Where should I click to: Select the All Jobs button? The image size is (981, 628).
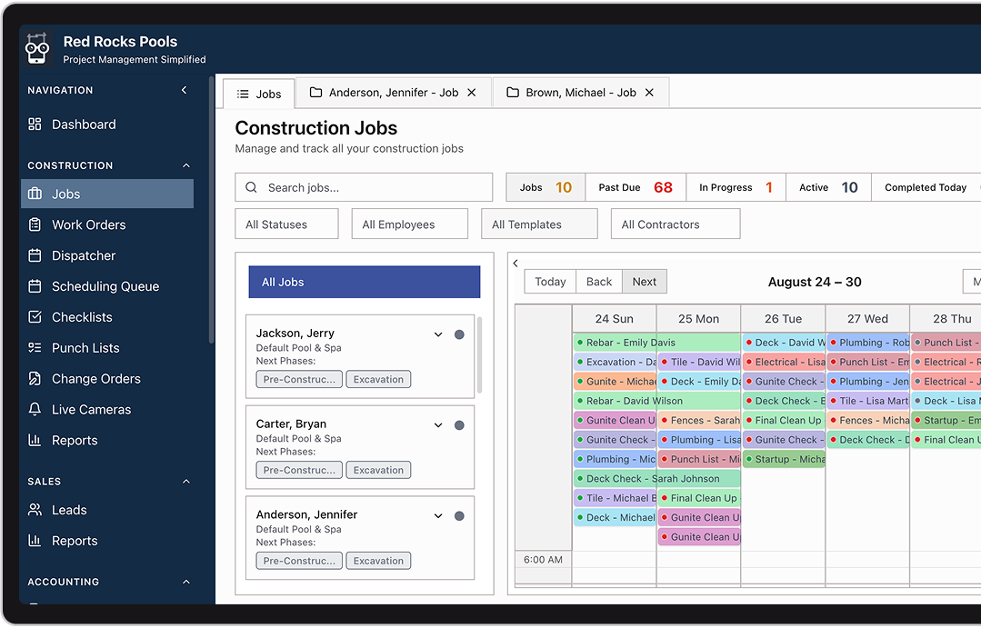point(364,282)
